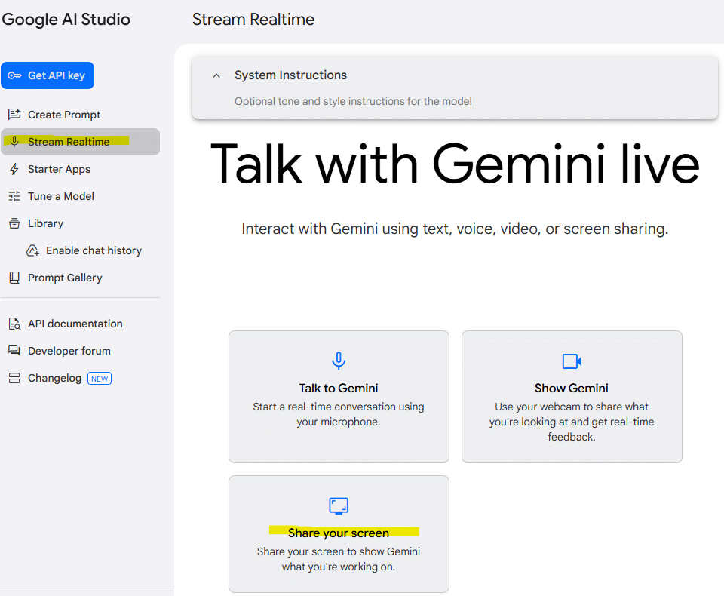The image size is (724, 596).
Task: Click the microphone icon beside Stream Realtime
Action: pyautogui.click(x=14, y=142)
